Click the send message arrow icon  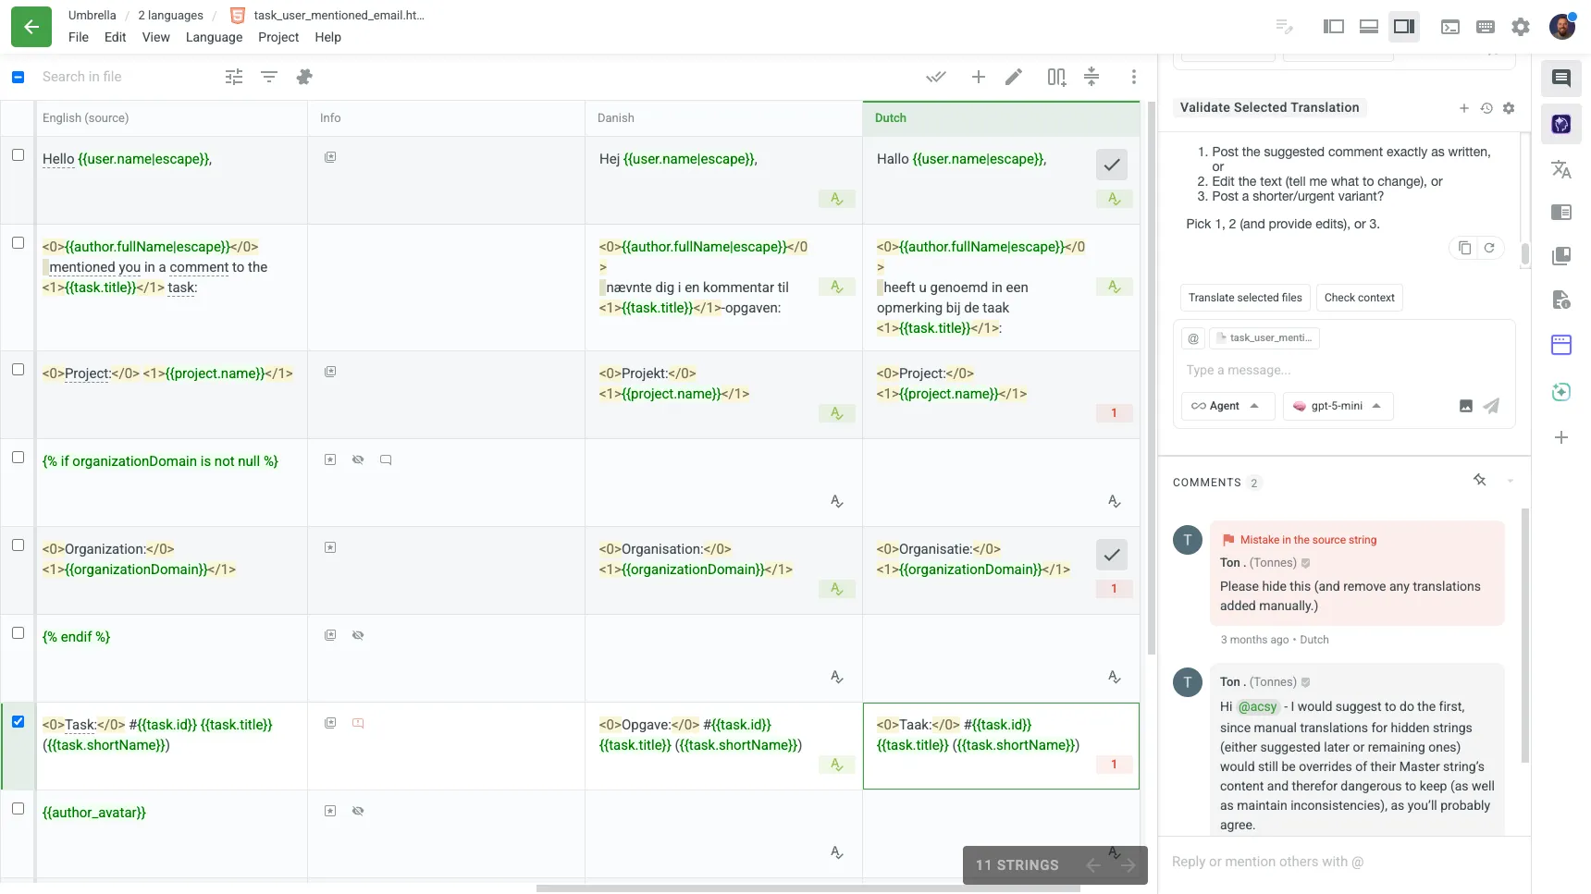point(1491,406)
